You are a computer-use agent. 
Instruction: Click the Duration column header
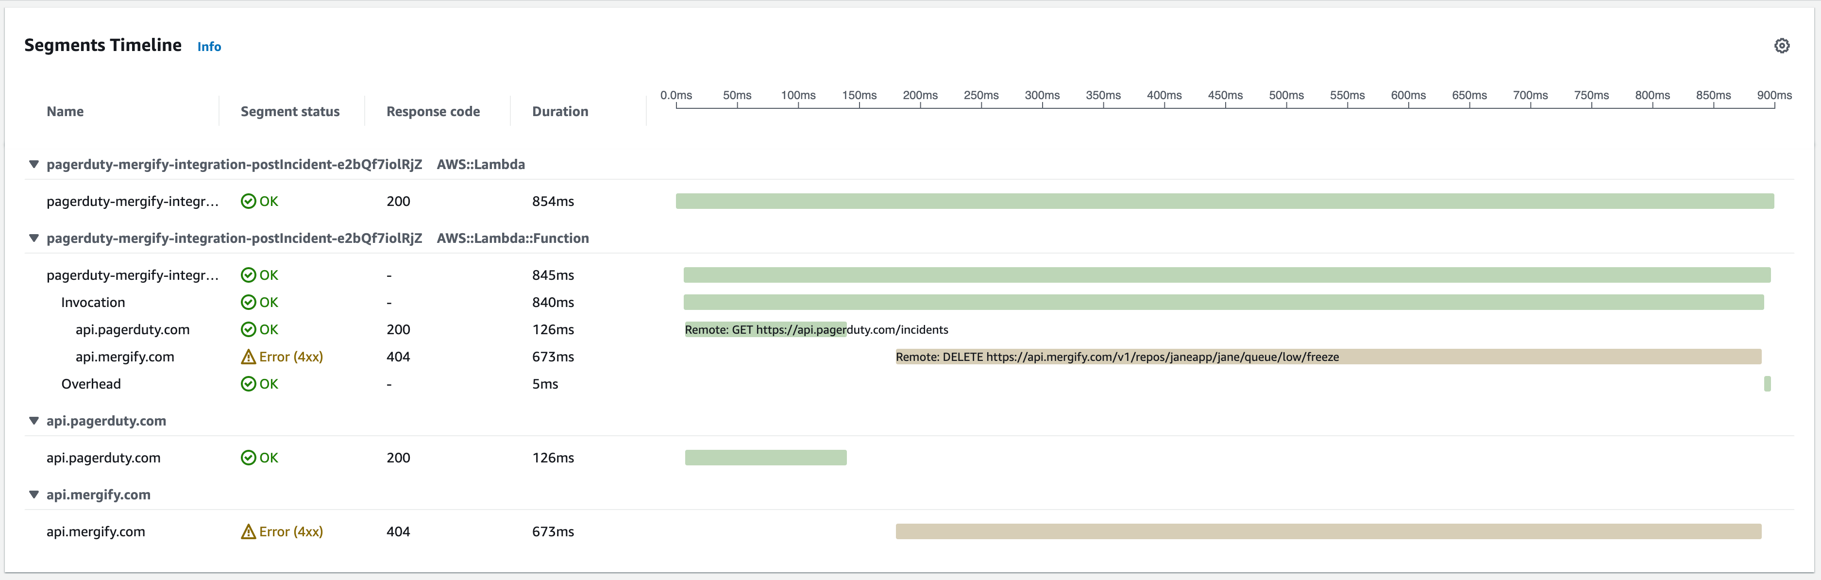560,111
